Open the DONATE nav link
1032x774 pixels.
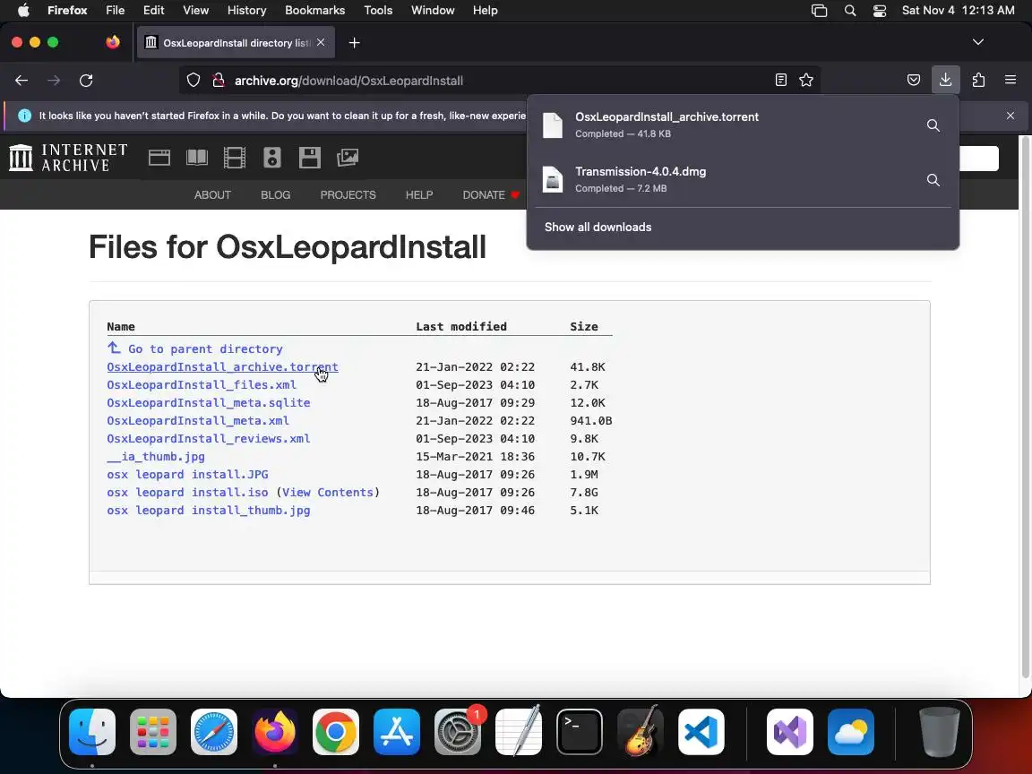490,194
